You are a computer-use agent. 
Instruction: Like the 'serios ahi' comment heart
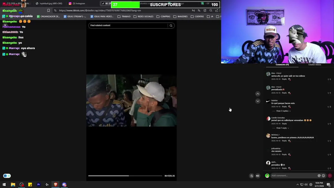[329, 79]
